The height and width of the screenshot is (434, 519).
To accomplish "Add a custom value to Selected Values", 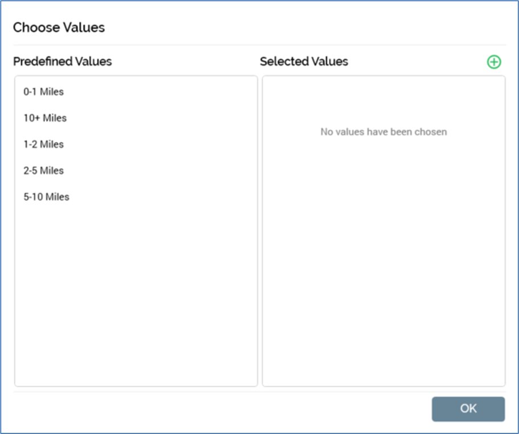I will [x=494, y=62].
